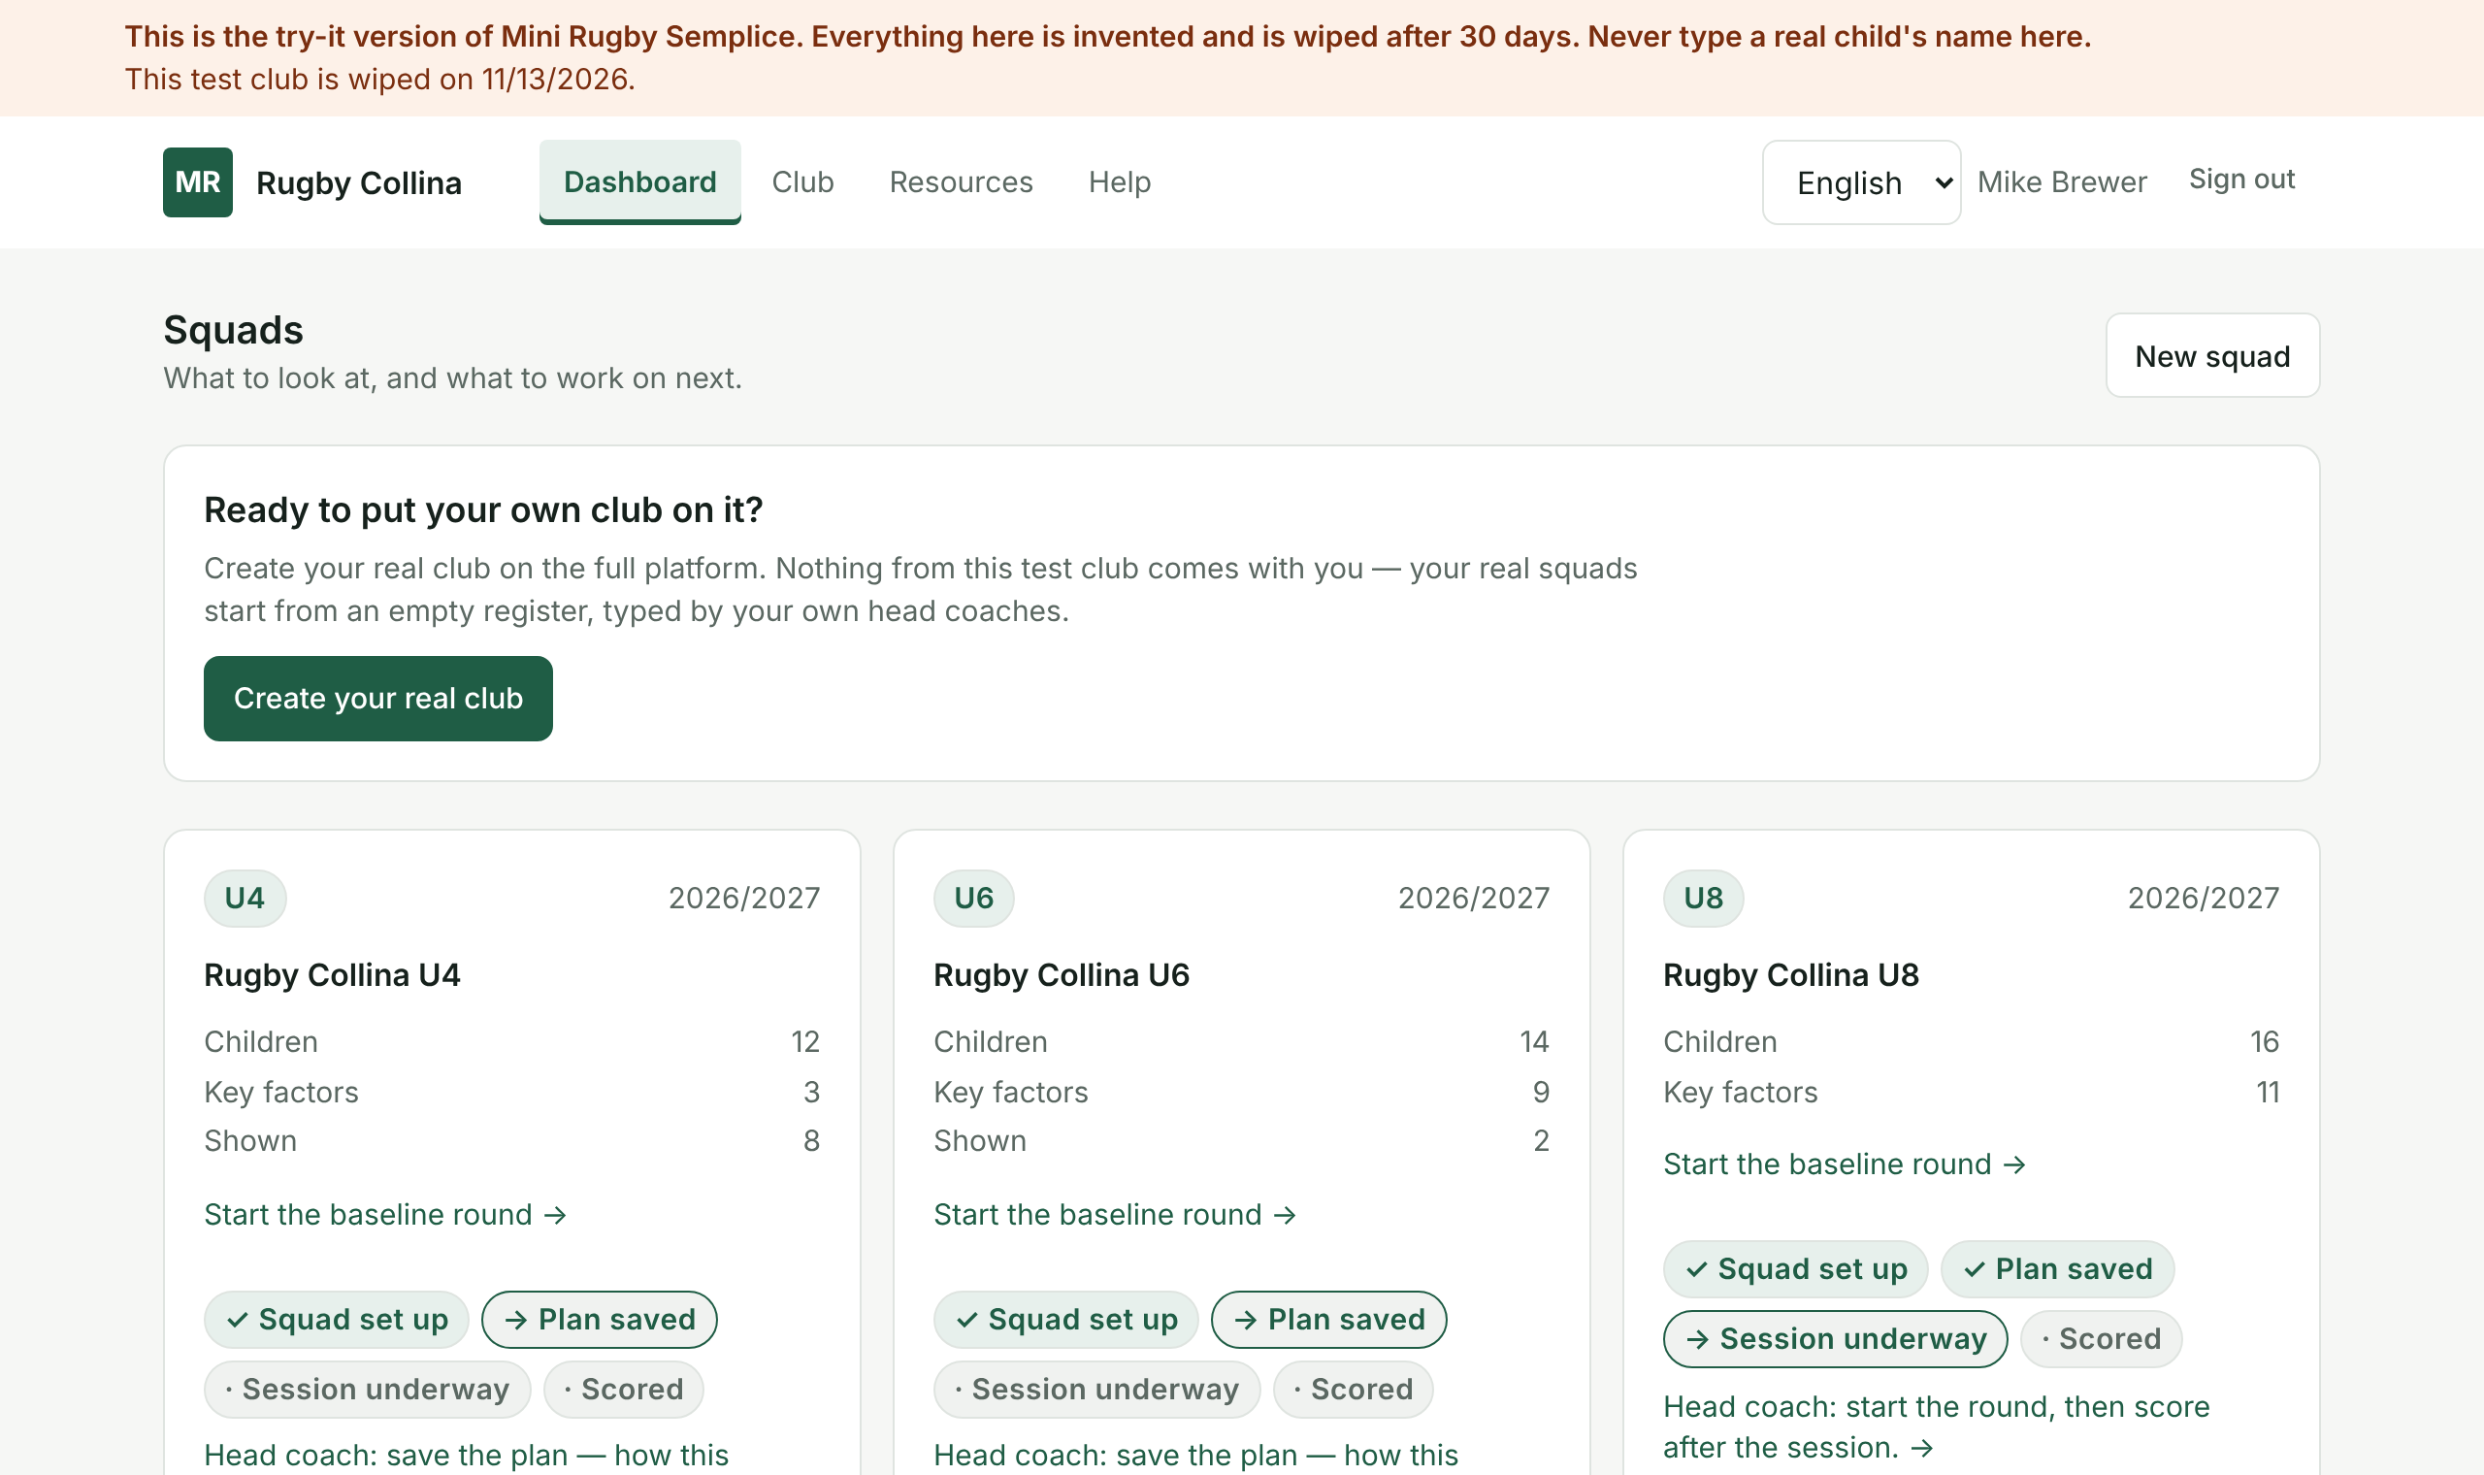
Task: Expand the English language dropdown
Action: click(x=1861, y=181)
